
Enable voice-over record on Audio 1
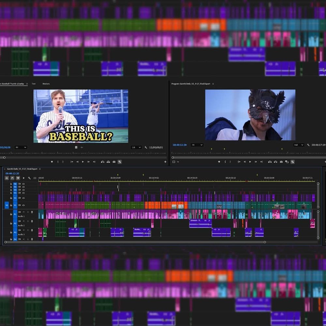[x=32, y=212]
